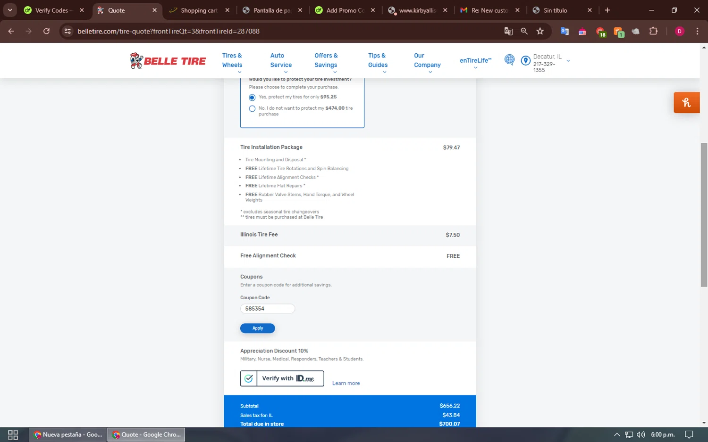Click the 6:00 p.m. taskbar clock
This screenshot has width=708, height=442.
coord(663,434)
